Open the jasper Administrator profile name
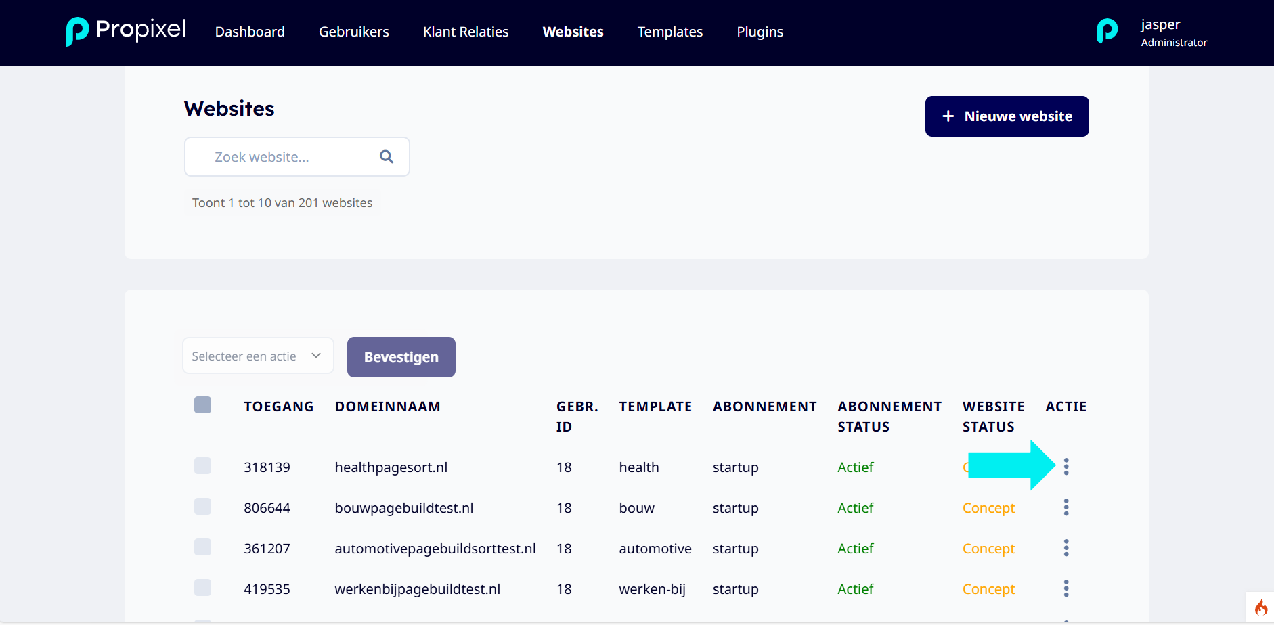The image size is (1274, 625). point(1174,32)
